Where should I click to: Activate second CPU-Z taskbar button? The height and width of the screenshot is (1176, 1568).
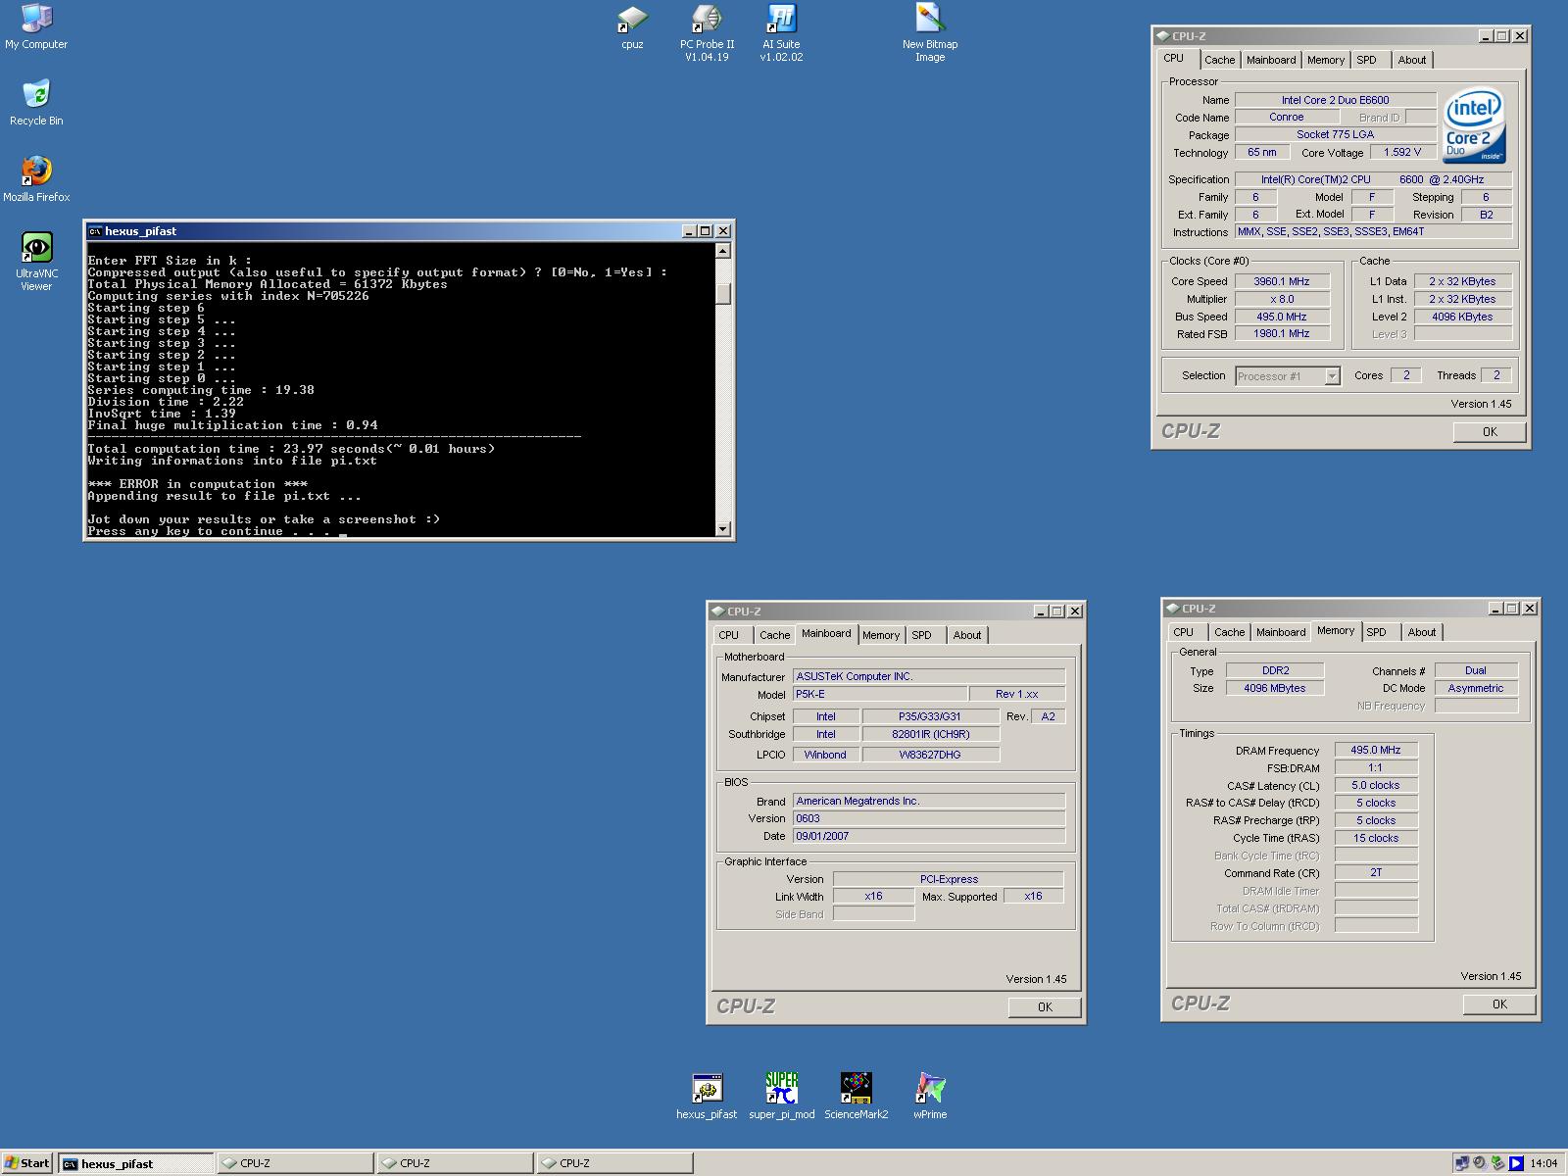coord(455,1163)
